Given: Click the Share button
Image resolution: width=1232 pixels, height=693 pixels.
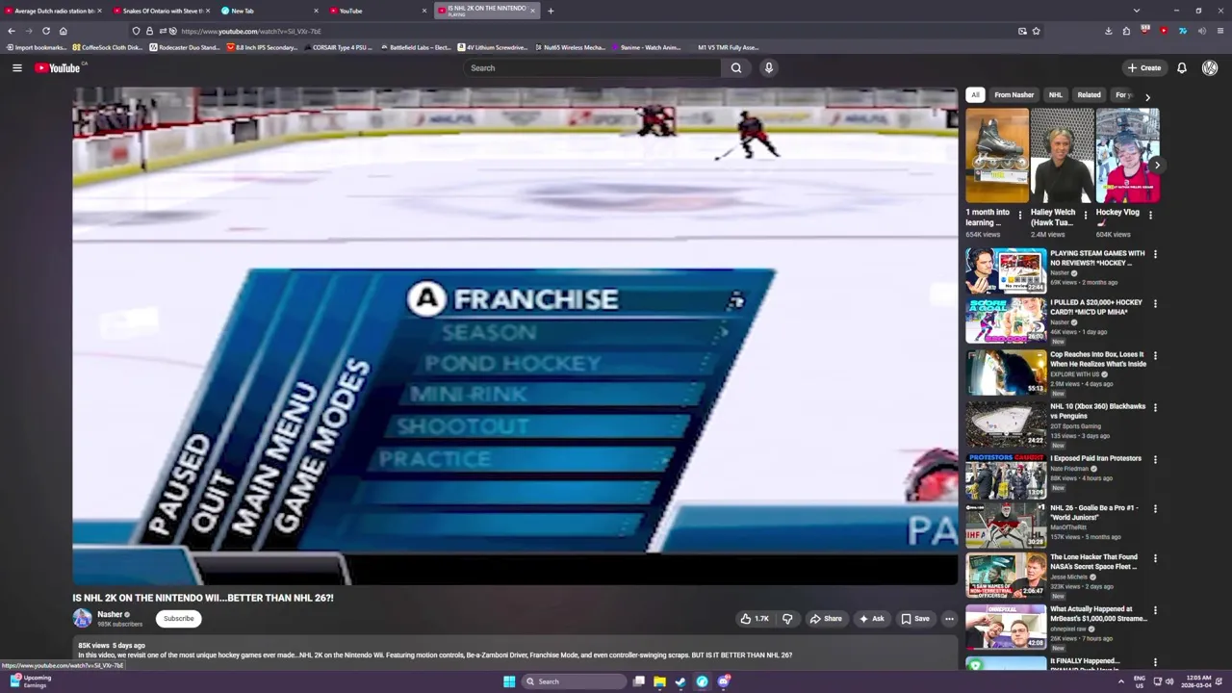Looking at the screenshot, I should tap(826, 619).
